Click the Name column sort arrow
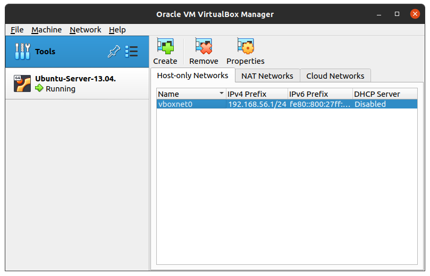This screenshot has width=430, height=276. (221, 93)
